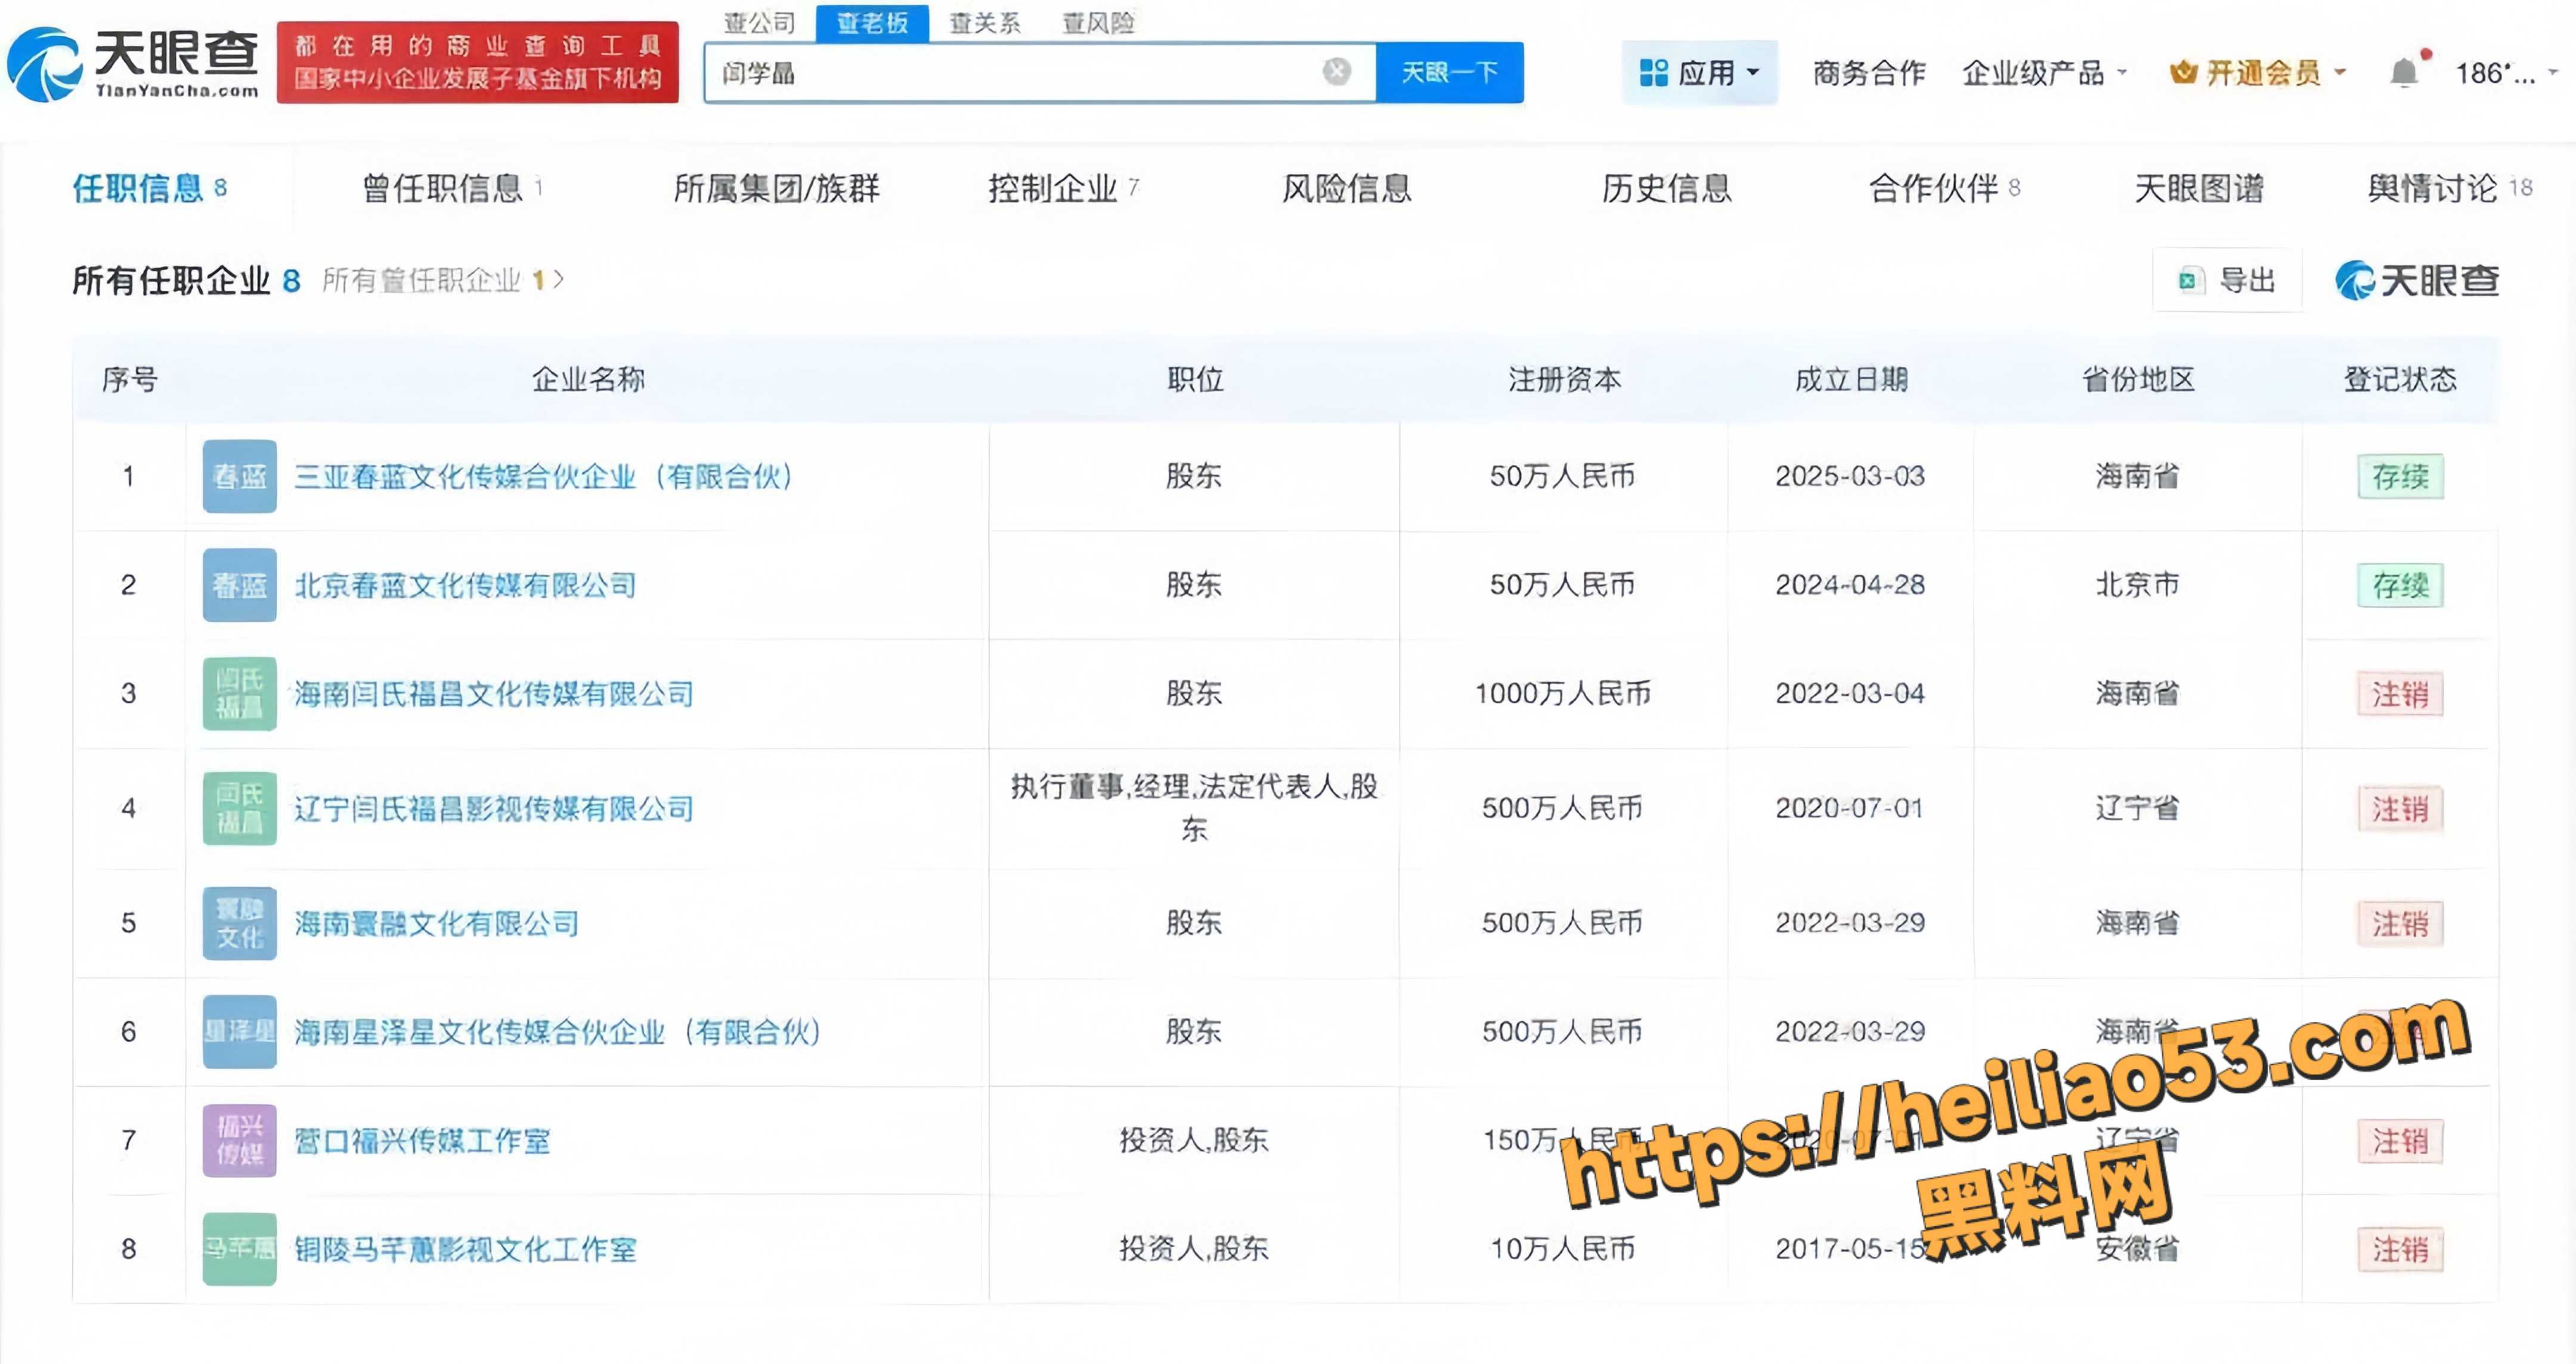The image size is (2576, 1364).
Task: Open the 应用 apps dropdown
Action: click(1699, 72)
